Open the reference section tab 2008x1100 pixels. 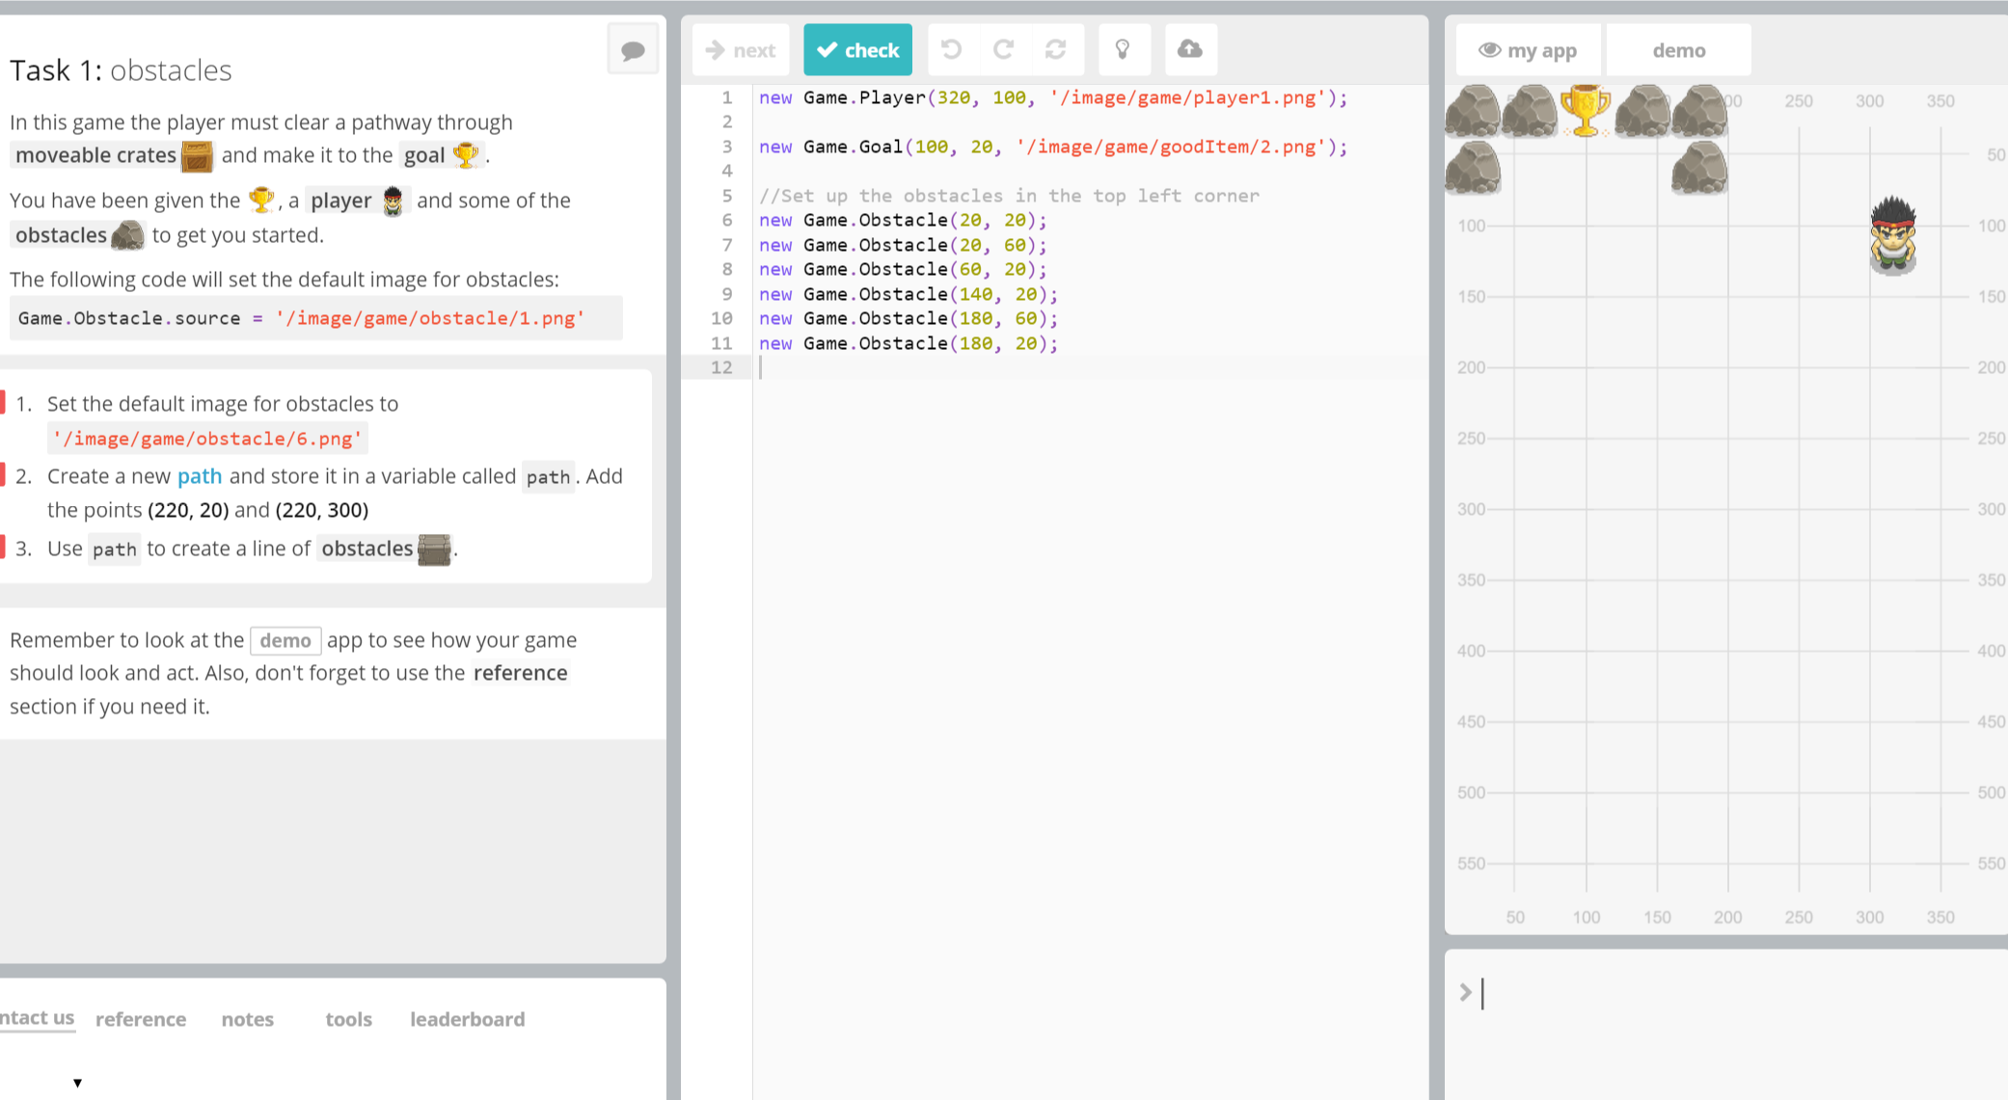click(141, 1019)
